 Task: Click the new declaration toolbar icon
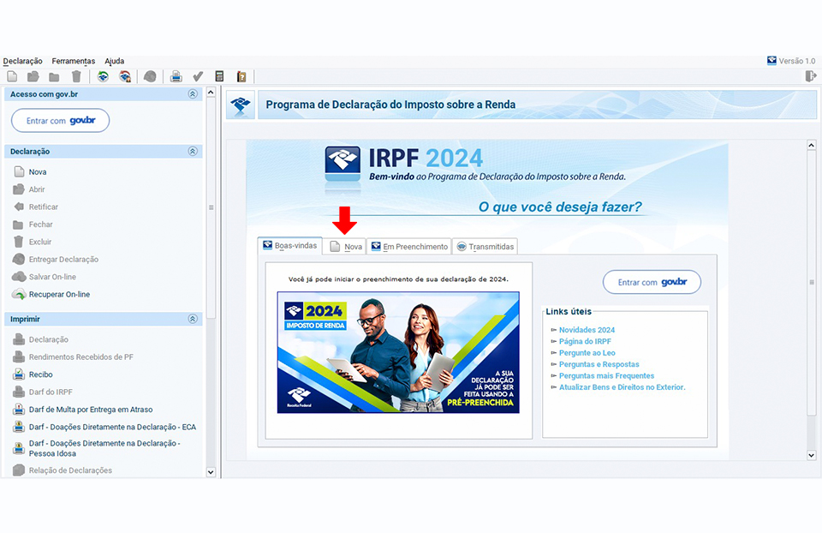12,76
